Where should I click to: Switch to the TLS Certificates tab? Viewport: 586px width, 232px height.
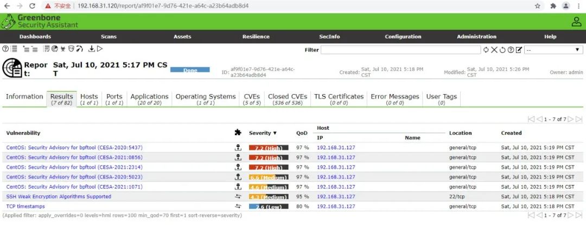coord(339,99)
